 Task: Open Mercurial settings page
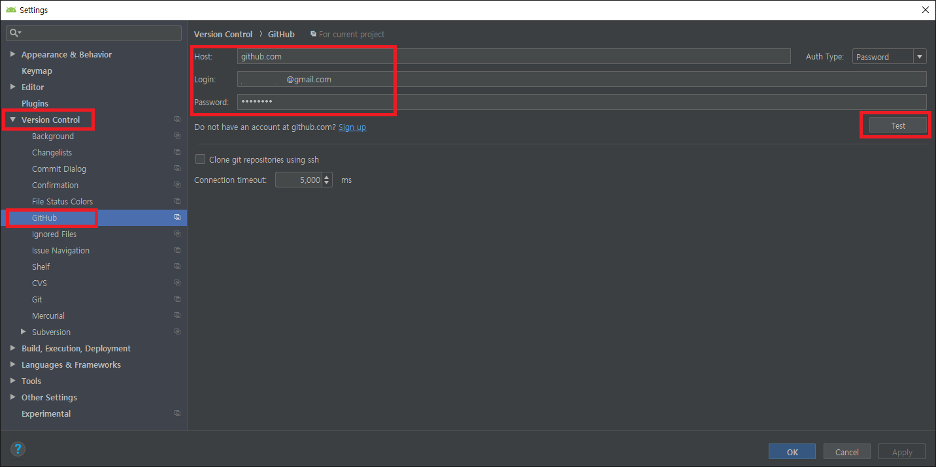pyautogui.click(x=48, y=315)
